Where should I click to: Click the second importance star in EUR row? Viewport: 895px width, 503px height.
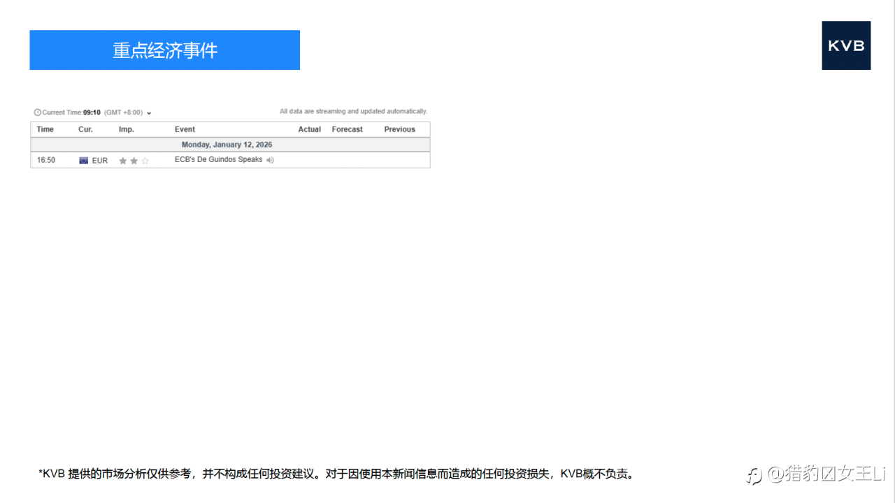point(134,161)
